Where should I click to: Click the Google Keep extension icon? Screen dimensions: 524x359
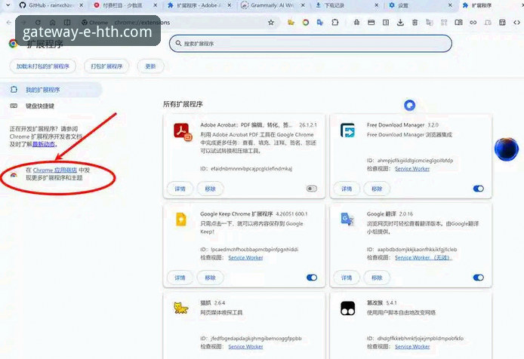(180, 219)
